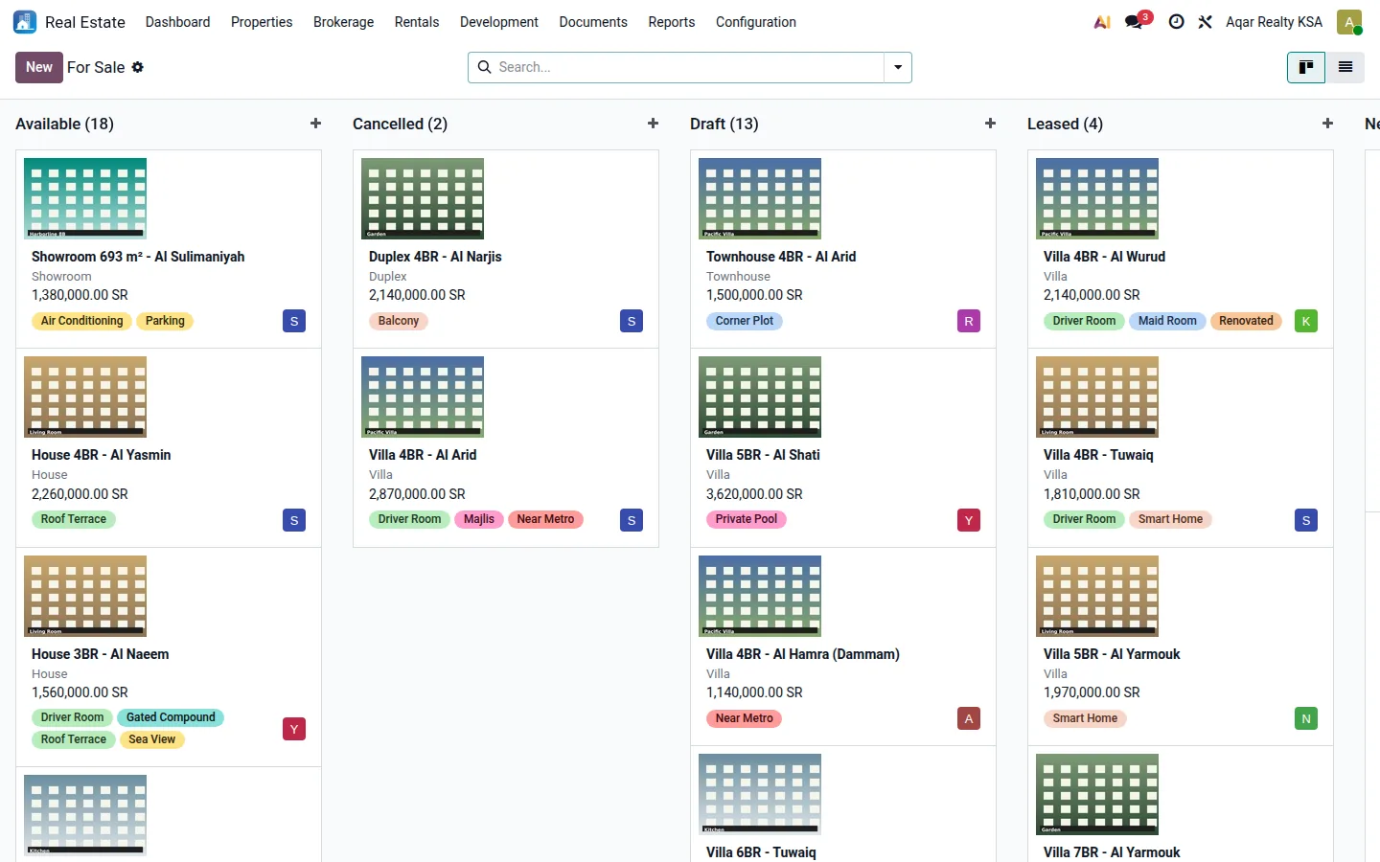The width and height of the screenshot is (1380, 862).
Task: Expand the search options dropdown
Action: point(898,67)
